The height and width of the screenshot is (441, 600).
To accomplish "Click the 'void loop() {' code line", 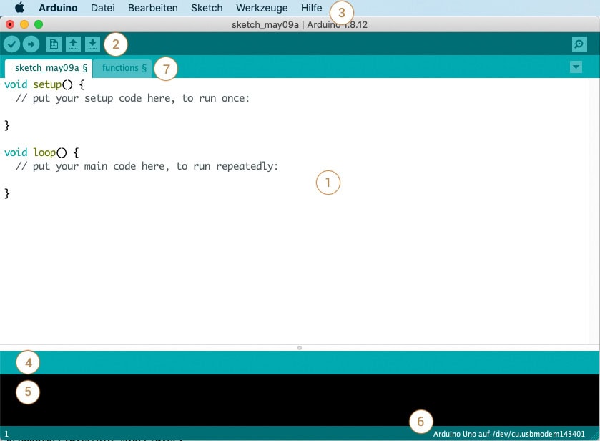I will click(41, 152).
